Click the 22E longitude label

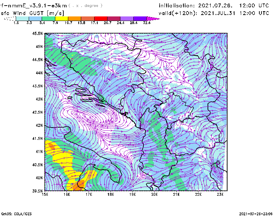pos(198,194)
